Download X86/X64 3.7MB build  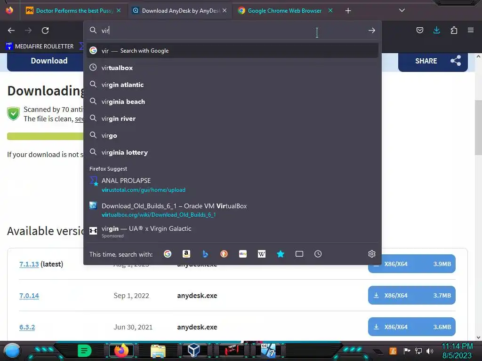pos(411,295)
